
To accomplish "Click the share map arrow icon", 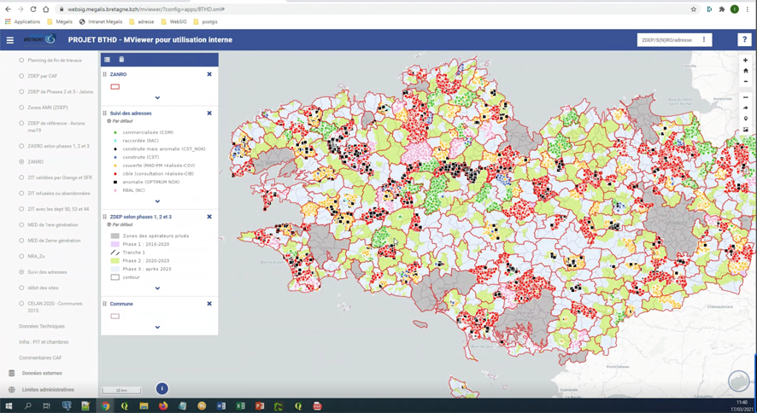I will (x=745, y=108).
